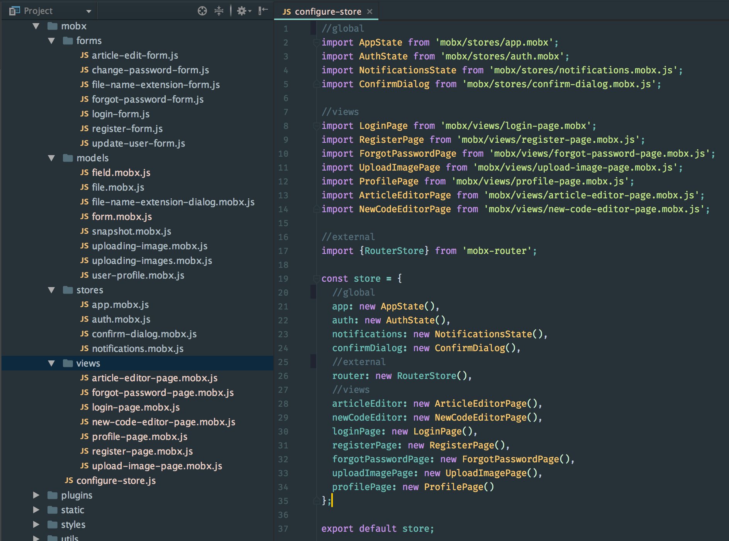Open register-page.mobx.js
The image size is (729, 541).
tap(142, 451)
